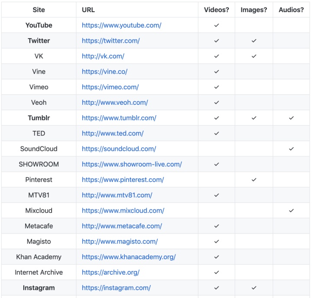Click the Videos? column header
The height and width of the screenshot is (298, 312).
coord(217,10)
